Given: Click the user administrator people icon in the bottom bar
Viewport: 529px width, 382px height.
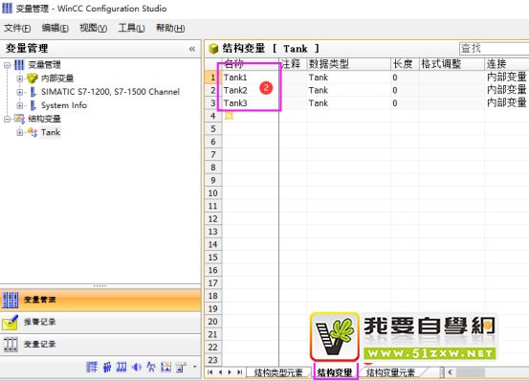Looking at the screenshot, I should pyautogui.click(x=107, y=367).
